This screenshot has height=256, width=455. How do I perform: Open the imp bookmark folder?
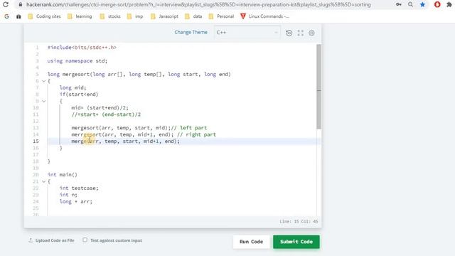[135, 16]
